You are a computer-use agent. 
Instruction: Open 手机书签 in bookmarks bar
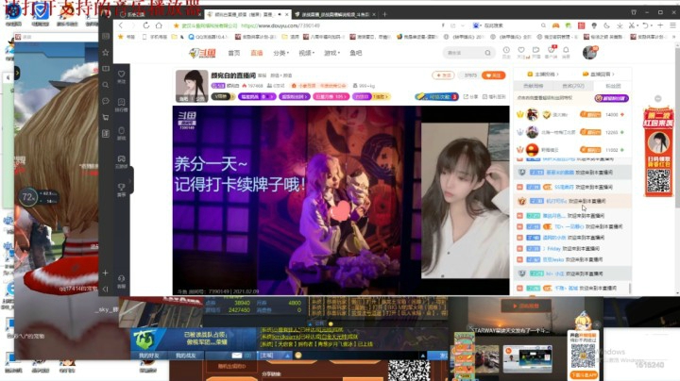pyautogui.click(x=155, y=37)
